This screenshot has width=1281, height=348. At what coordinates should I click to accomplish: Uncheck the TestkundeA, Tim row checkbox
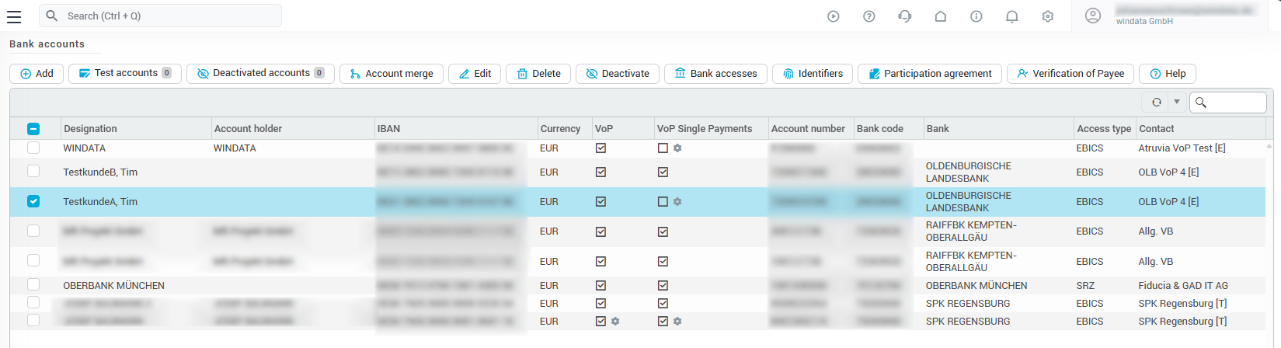coord(33,201)
